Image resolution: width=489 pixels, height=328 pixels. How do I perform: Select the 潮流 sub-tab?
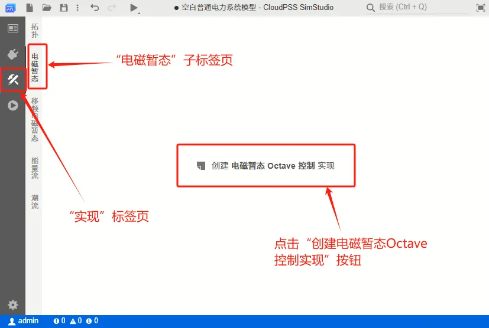[35, 202]
